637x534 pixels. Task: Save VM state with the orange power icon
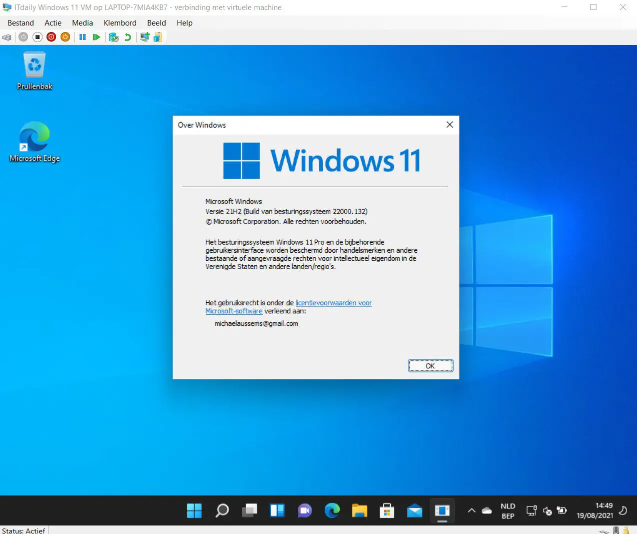(x=65, y=37)
